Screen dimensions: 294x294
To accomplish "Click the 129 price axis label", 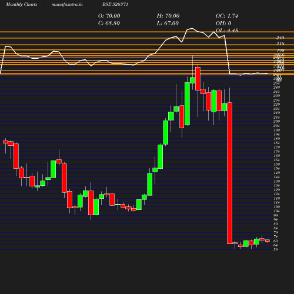I will pos(277,190).
